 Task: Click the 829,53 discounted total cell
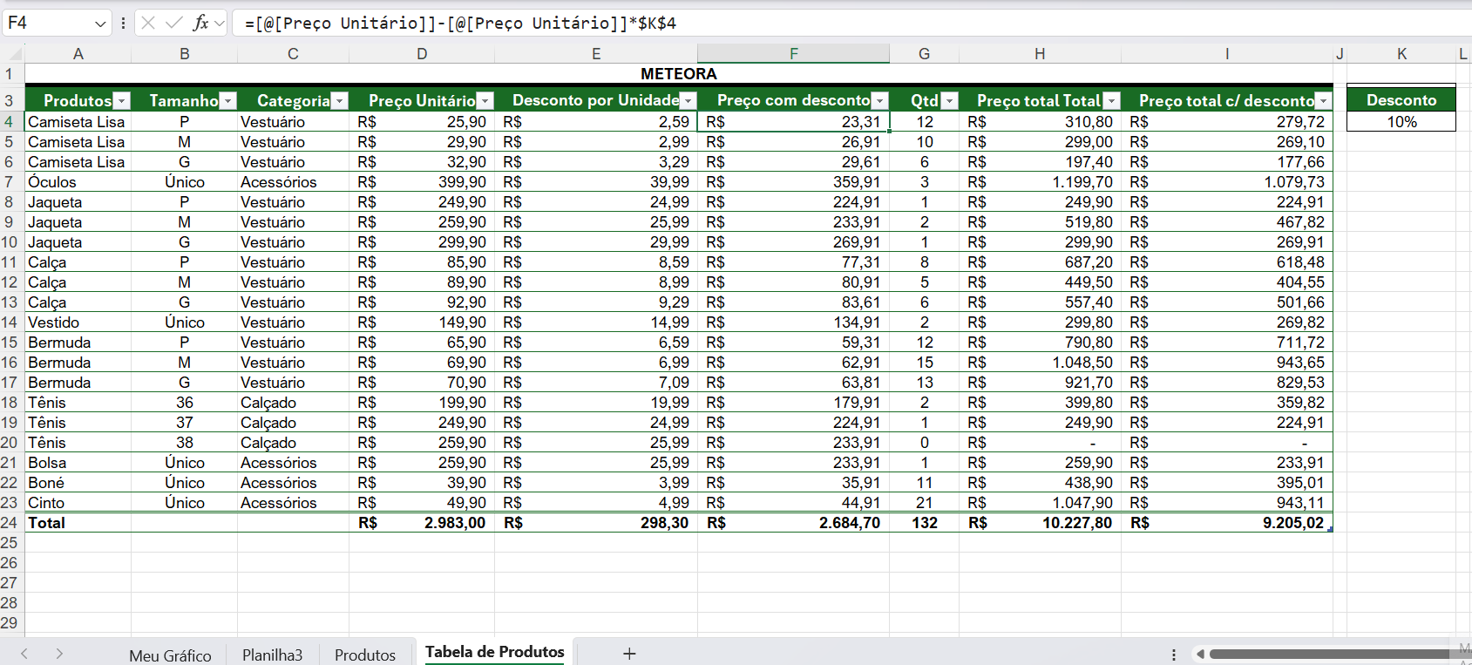pos(1227,383)
